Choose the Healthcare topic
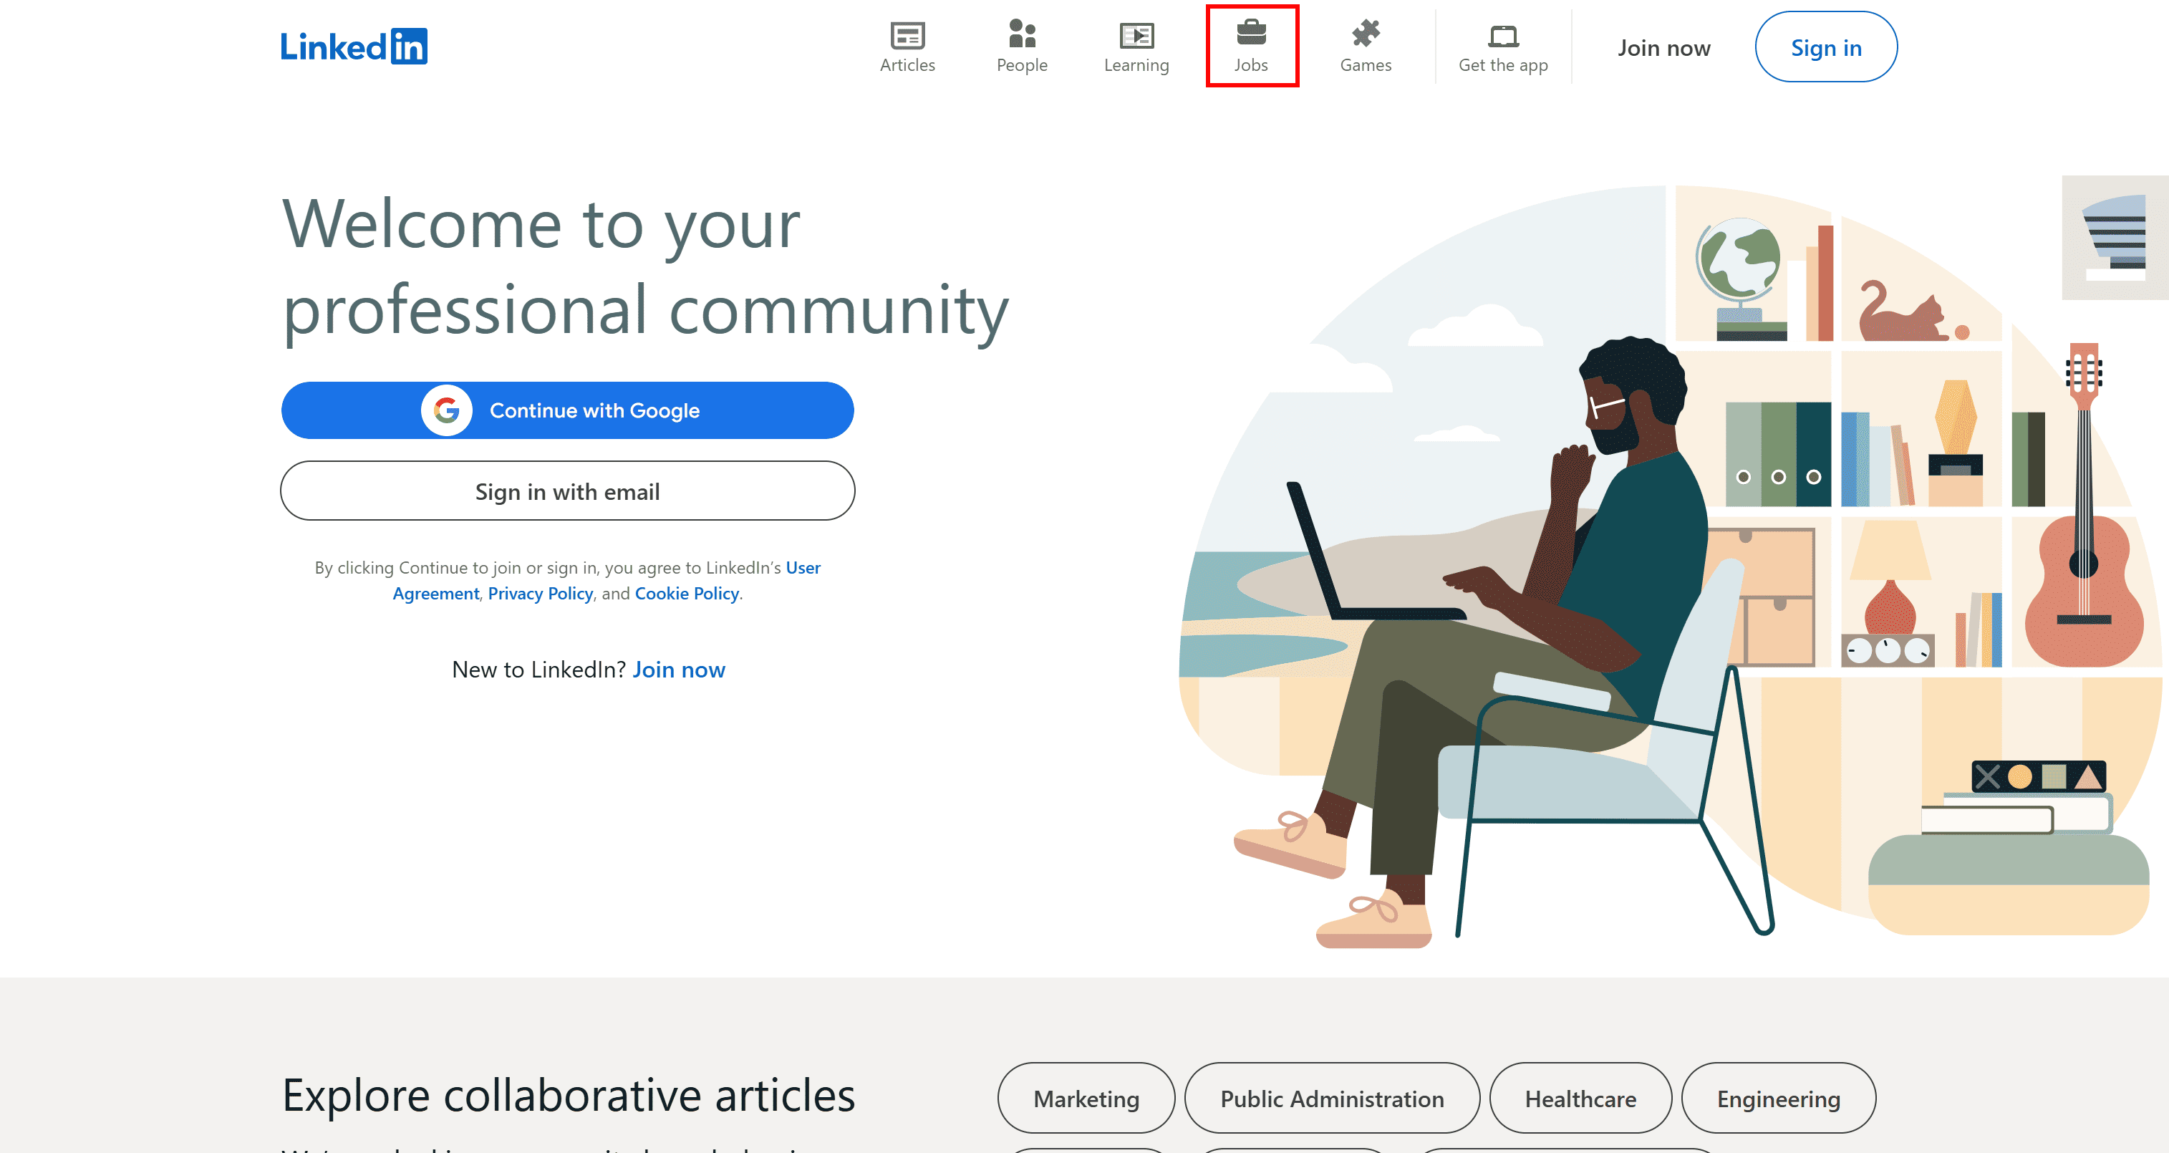Image resolution: width=2169 pixels, height=1153 pixels. tap(1580, 1097)
